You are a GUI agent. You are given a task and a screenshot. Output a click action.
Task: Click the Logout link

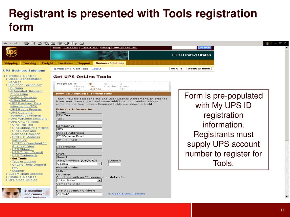click(96, 69)
